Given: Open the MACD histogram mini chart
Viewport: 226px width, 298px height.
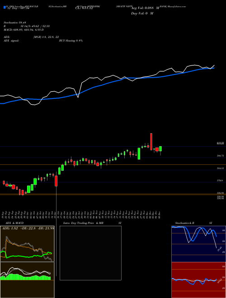Looking at the screenshot, I should pos(27,280).
